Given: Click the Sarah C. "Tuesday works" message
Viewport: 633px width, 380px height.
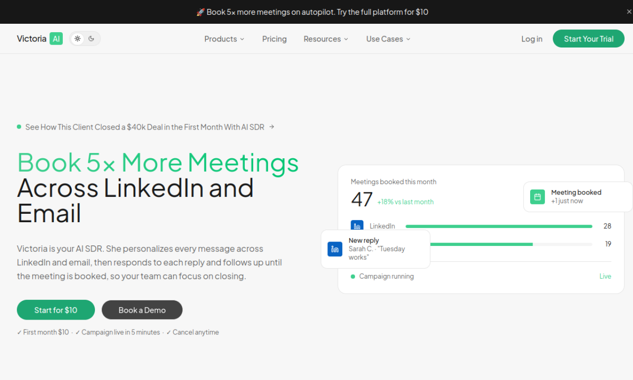Looking at the screenshot, I should [377, 253].
